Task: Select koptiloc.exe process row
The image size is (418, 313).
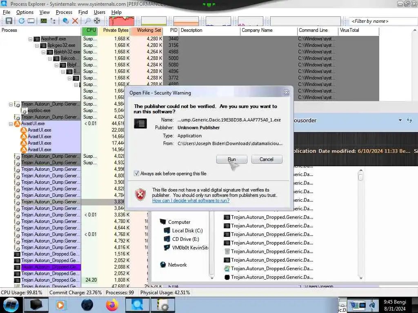Action: click(39, 110)
